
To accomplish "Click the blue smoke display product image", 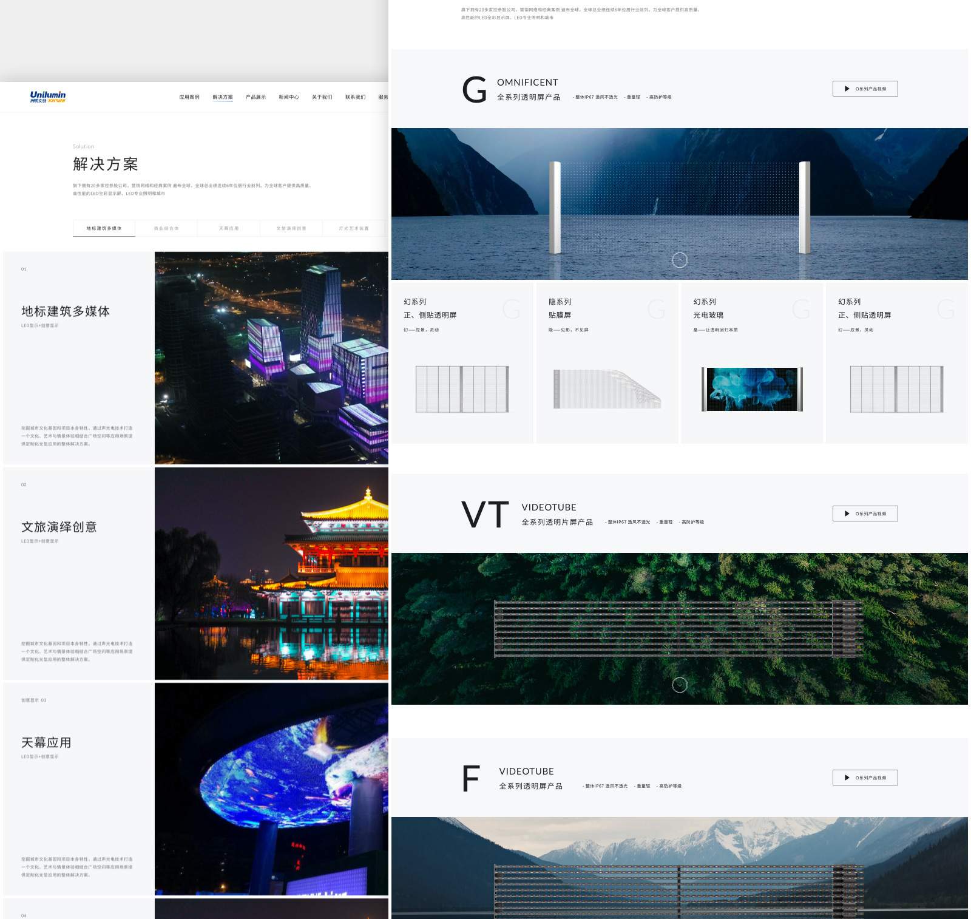I will [x=752, y=389].
